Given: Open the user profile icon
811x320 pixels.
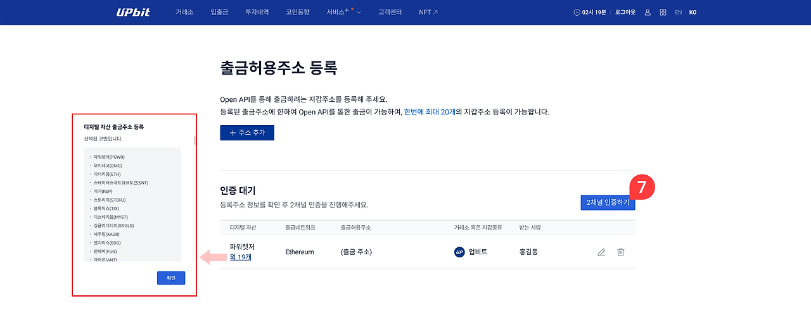Looking at the screenshot, I should click(x=648, y=12).
